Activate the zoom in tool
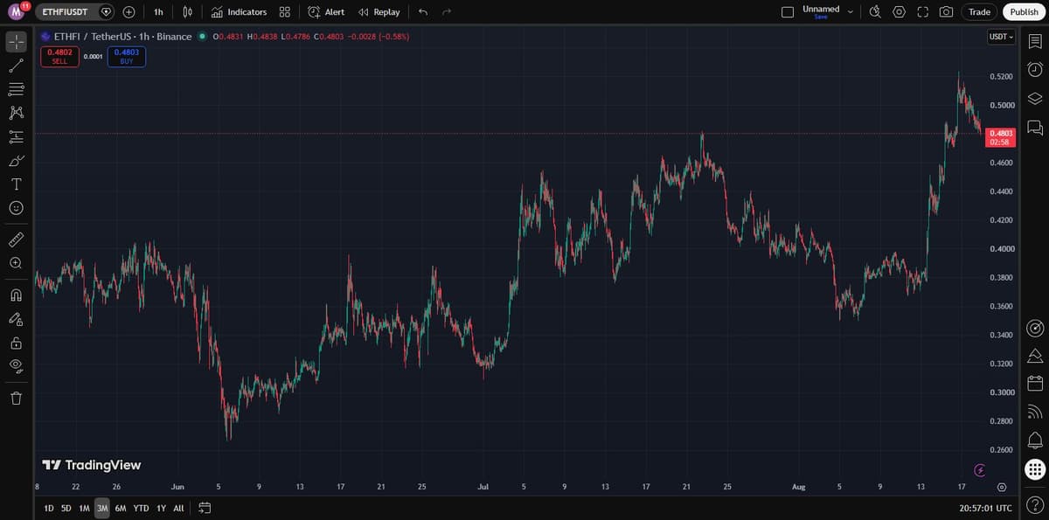Screen dimensions: 1049x520 pyautogui.click(x=16, y=262)
